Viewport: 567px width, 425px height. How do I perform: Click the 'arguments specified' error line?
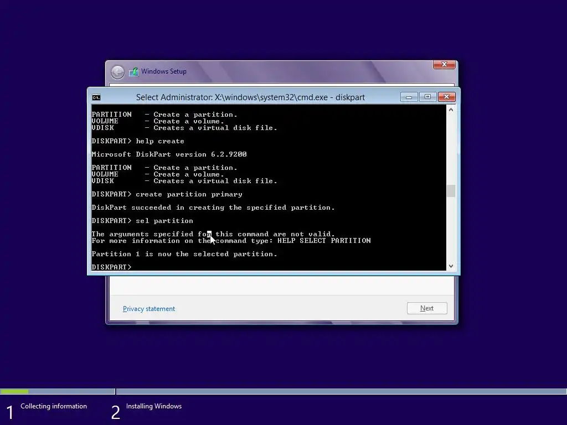coord(213,234)
